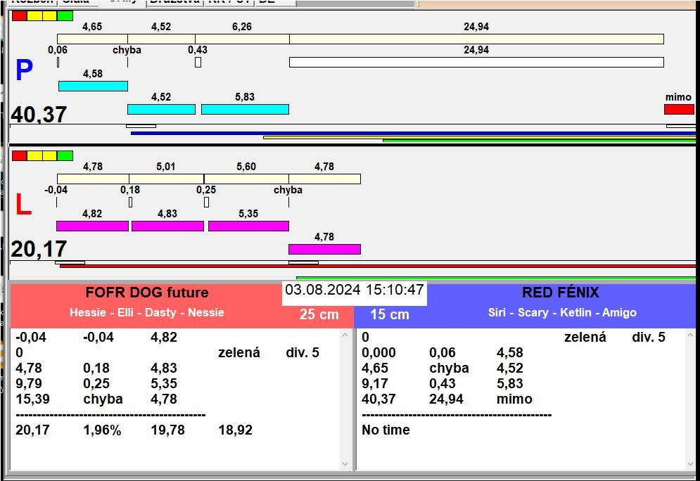Click the FOFR DOG future team header
The image size is (700, 481).
(x=147, y=293)
